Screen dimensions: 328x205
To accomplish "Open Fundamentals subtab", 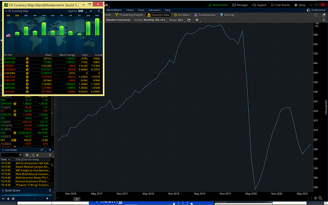I will click(205, 15).
